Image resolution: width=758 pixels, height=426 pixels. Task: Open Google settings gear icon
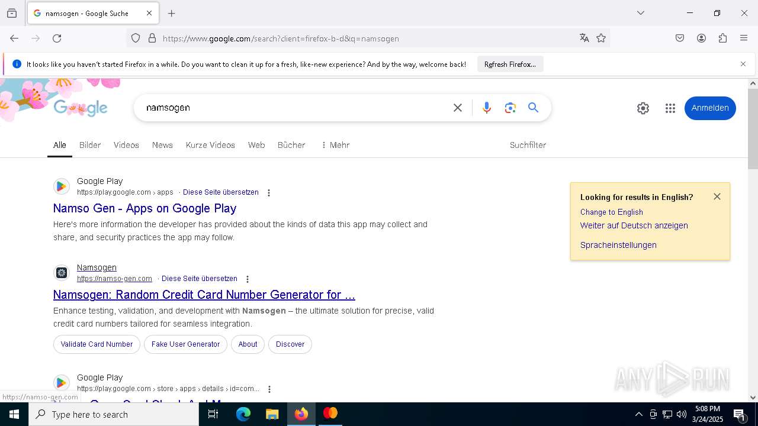[x=643, y=108]
